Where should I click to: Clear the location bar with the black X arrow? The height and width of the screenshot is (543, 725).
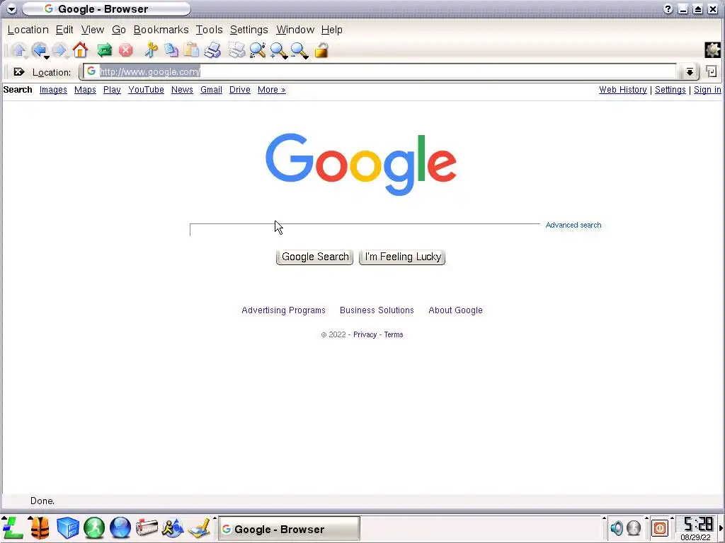[19, 72]
